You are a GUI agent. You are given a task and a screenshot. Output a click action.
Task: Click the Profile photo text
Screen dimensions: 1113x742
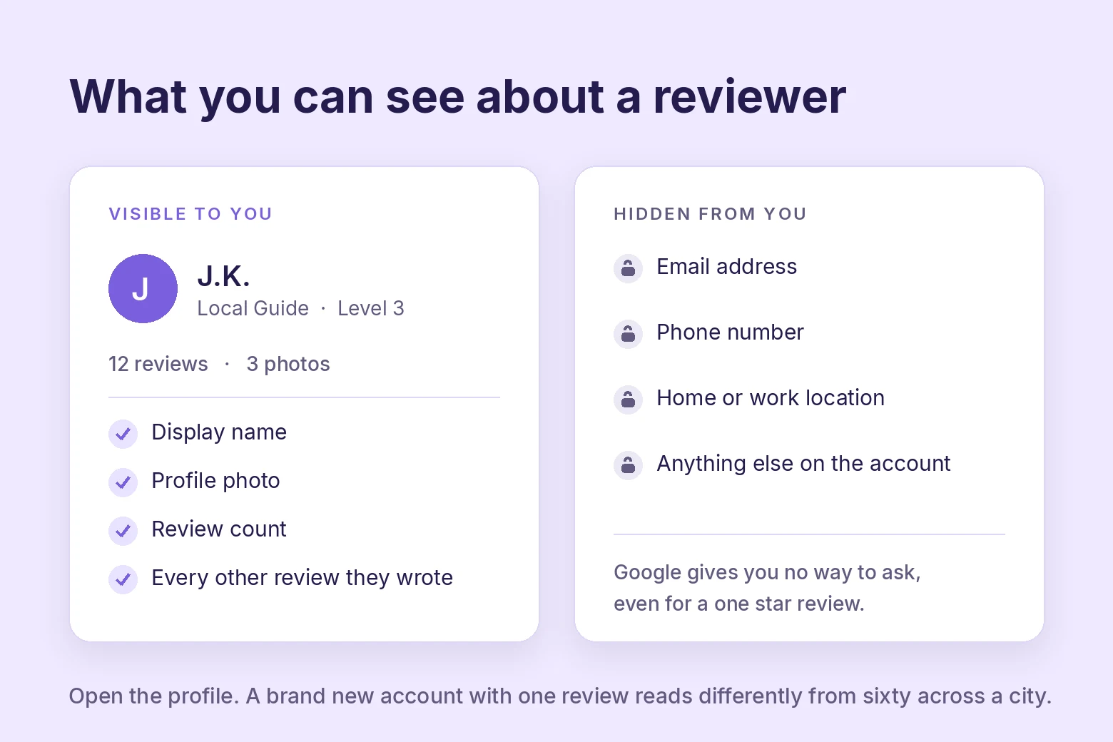[215, 481]
